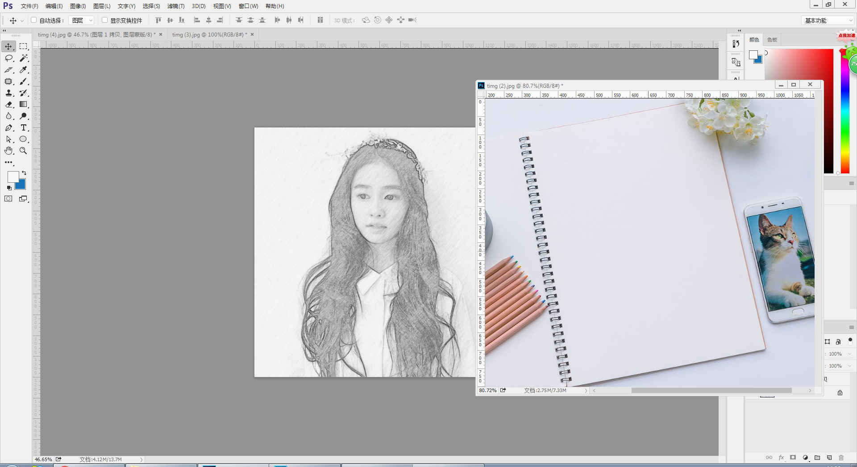This screenshot has width=857, height=467.
Task: Delete layer with the trash icon
Action: tap(841, 458)
